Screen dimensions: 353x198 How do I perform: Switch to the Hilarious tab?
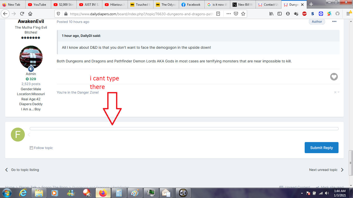(115, 4)
